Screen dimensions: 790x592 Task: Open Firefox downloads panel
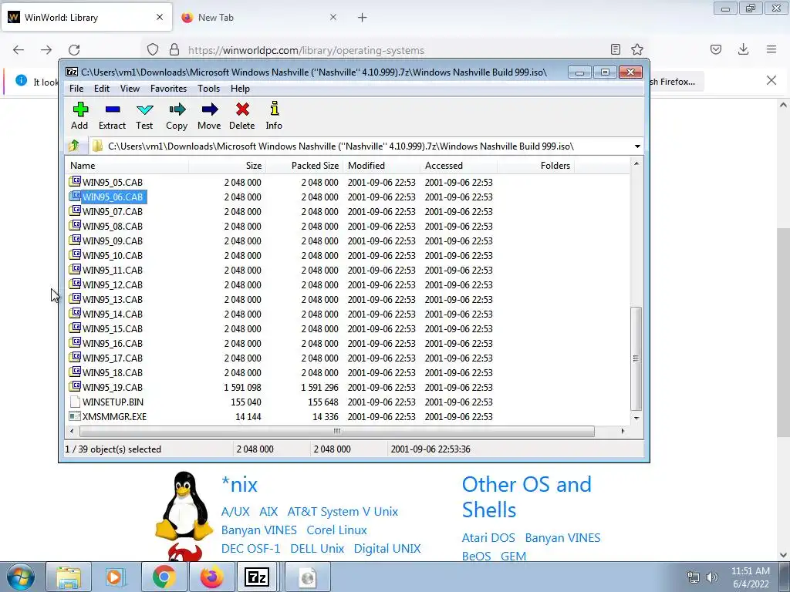[x=743, y=49]
